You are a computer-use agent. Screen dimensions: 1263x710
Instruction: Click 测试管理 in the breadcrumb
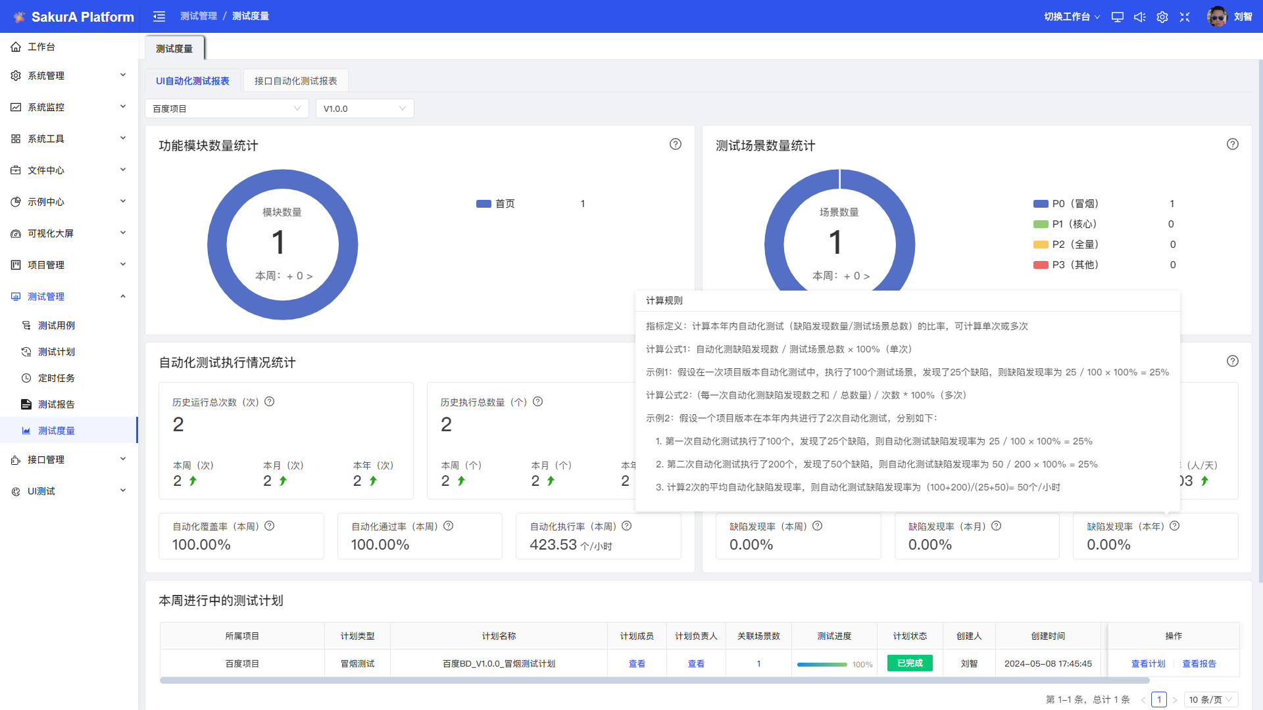[x=199, y=16]
